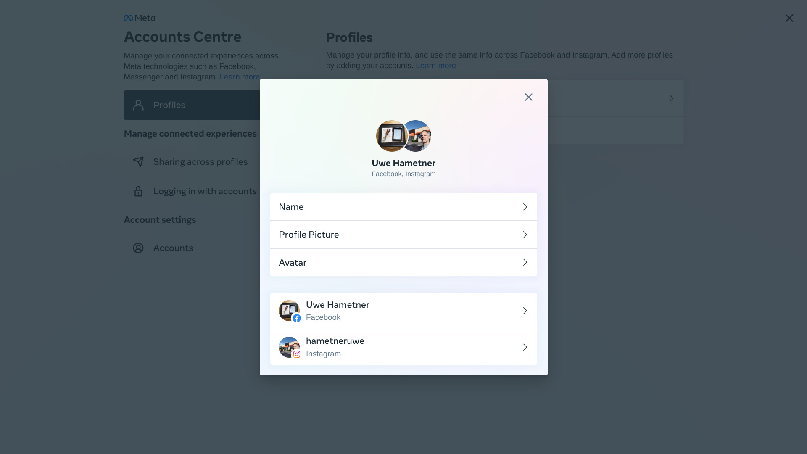Click chevron on background profile row

tap(671, 98)
